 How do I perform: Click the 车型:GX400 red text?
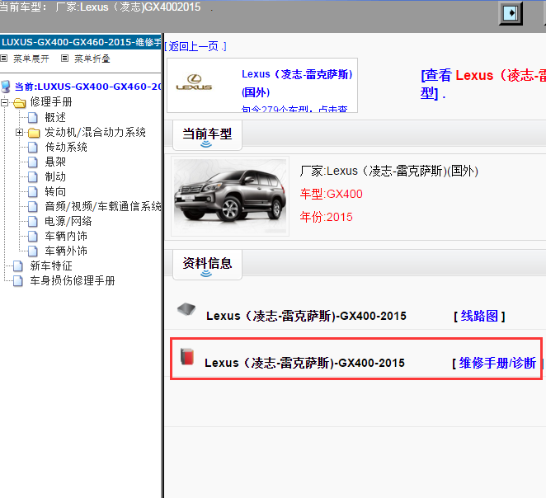pyautogui.click(x=332, y=194)
